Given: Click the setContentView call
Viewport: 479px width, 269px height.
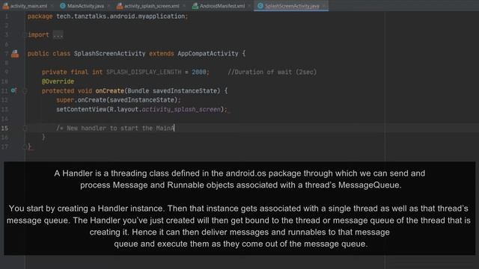Looking at the screenshot, I should (82, 109).
